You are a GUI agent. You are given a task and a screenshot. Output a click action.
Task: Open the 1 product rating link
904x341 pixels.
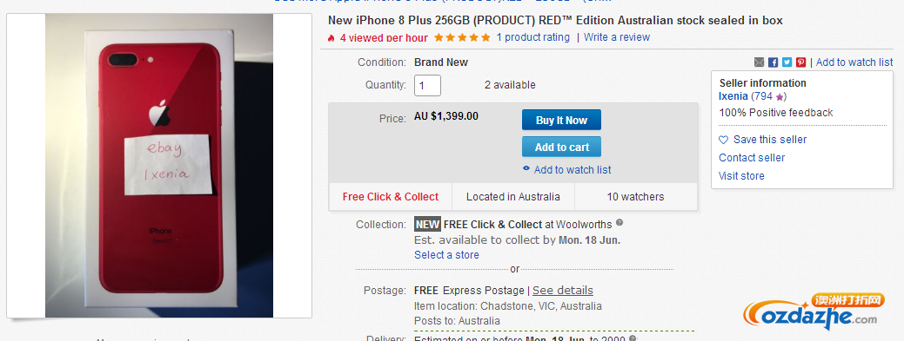tap(532, 37)
